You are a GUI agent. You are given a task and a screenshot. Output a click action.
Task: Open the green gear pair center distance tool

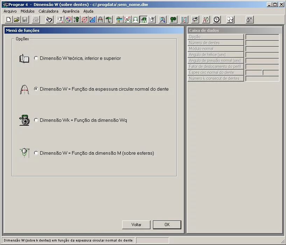pyautogui.click(x=76, y=20)
